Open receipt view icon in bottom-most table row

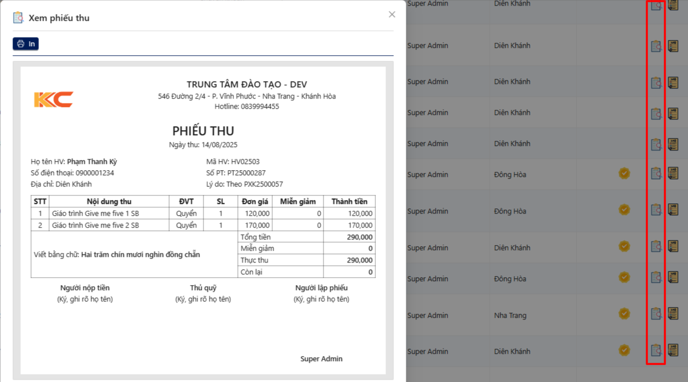[x=656, y=350]
